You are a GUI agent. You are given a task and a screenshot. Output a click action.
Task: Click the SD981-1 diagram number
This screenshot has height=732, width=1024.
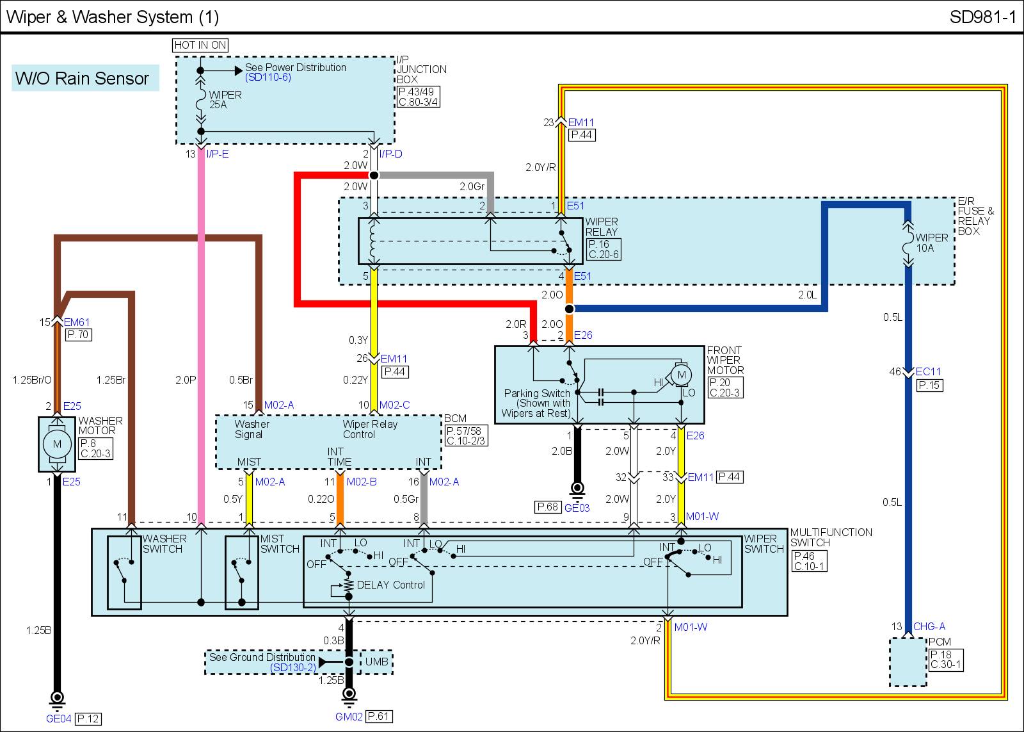click(983, 17)
